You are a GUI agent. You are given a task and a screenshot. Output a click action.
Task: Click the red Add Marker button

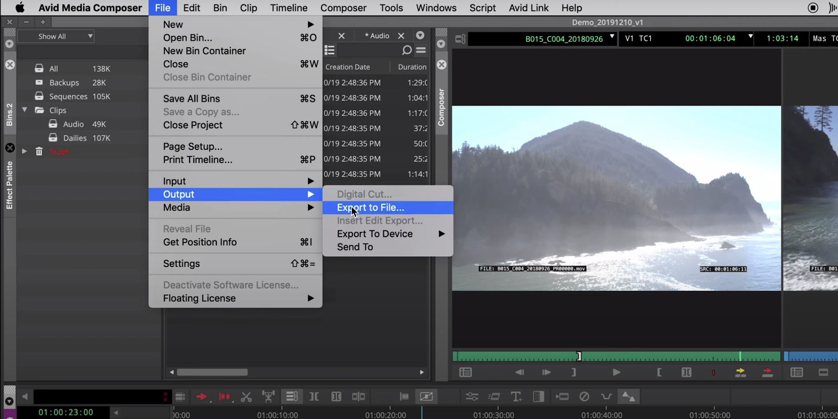point(713,373)
